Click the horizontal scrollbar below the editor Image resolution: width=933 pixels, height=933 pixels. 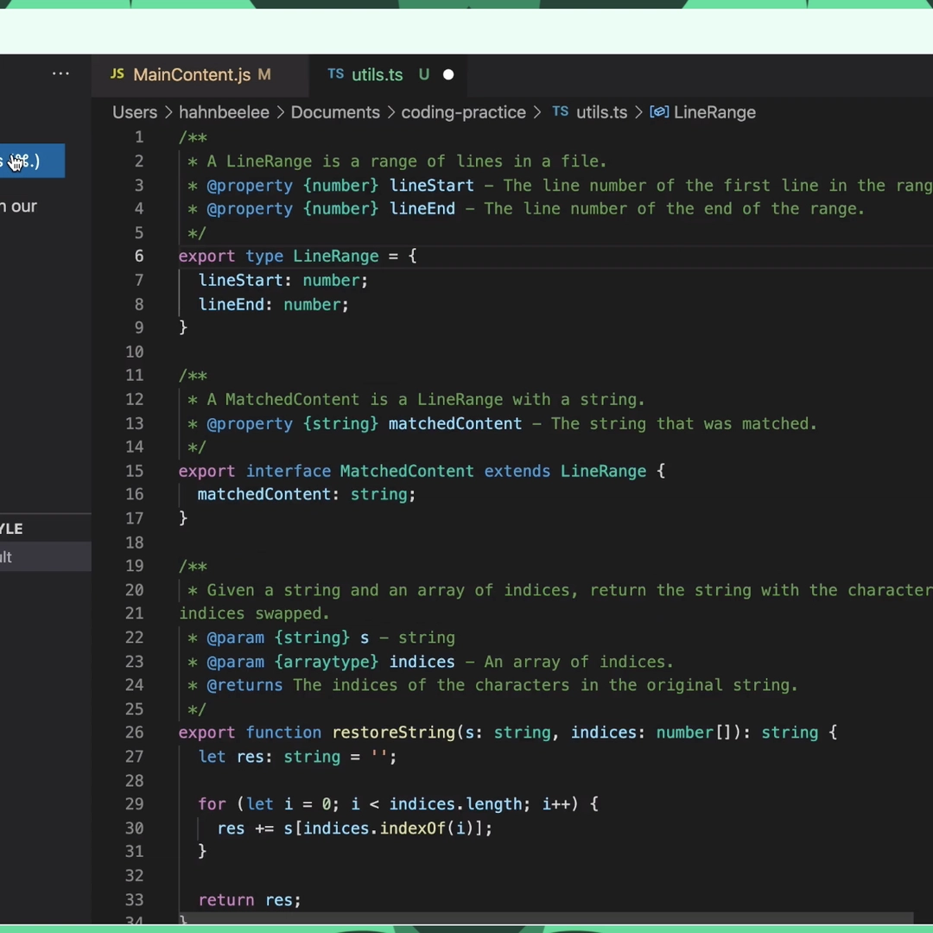(x=546, y=919)
